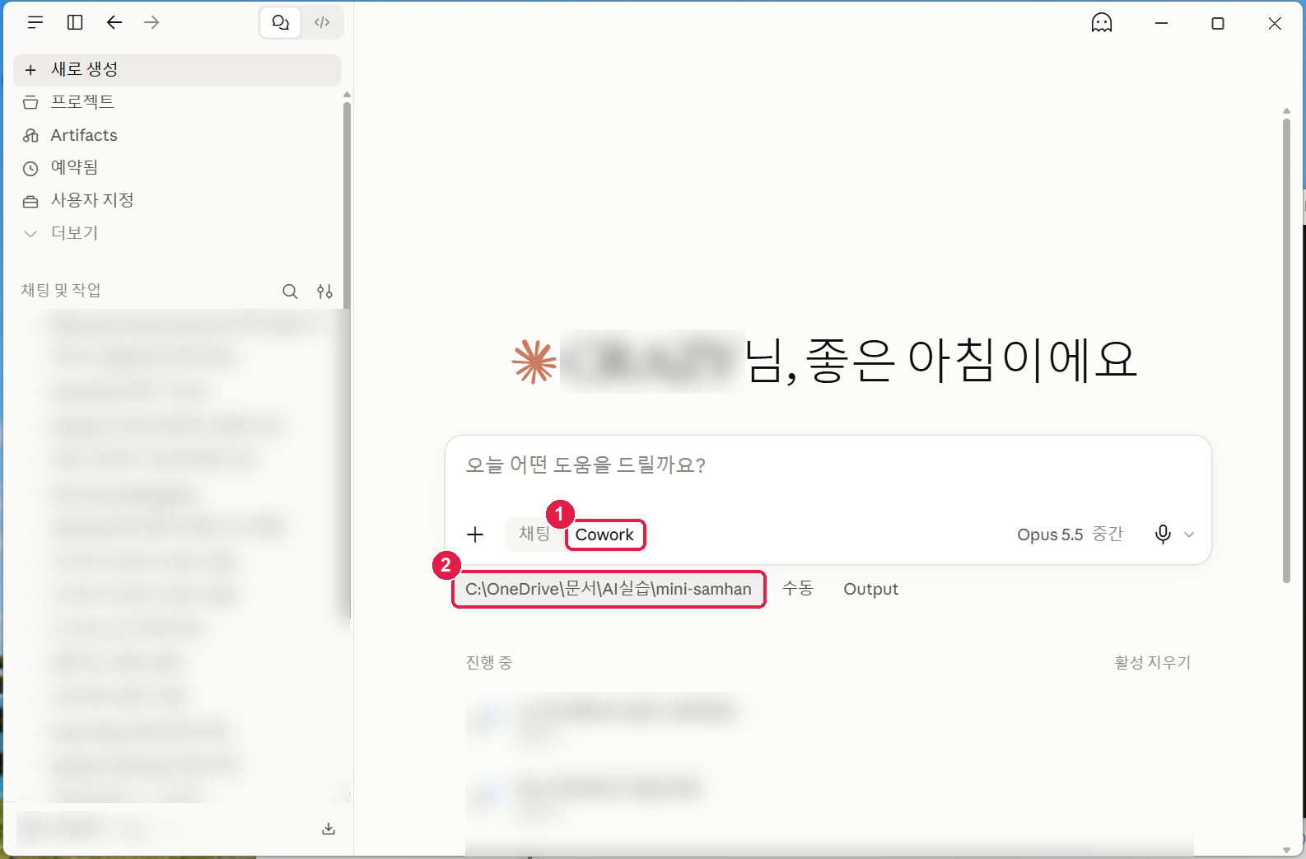The image size is (1306, 859).
Task: Expand the chevron beside the microphone
Action: 1189,535
